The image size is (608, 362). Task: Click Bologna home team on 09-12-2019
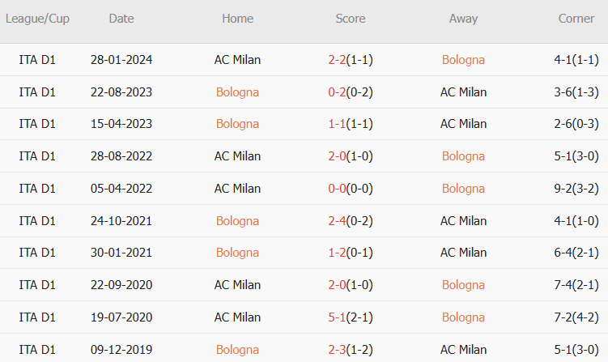point(237,350)
